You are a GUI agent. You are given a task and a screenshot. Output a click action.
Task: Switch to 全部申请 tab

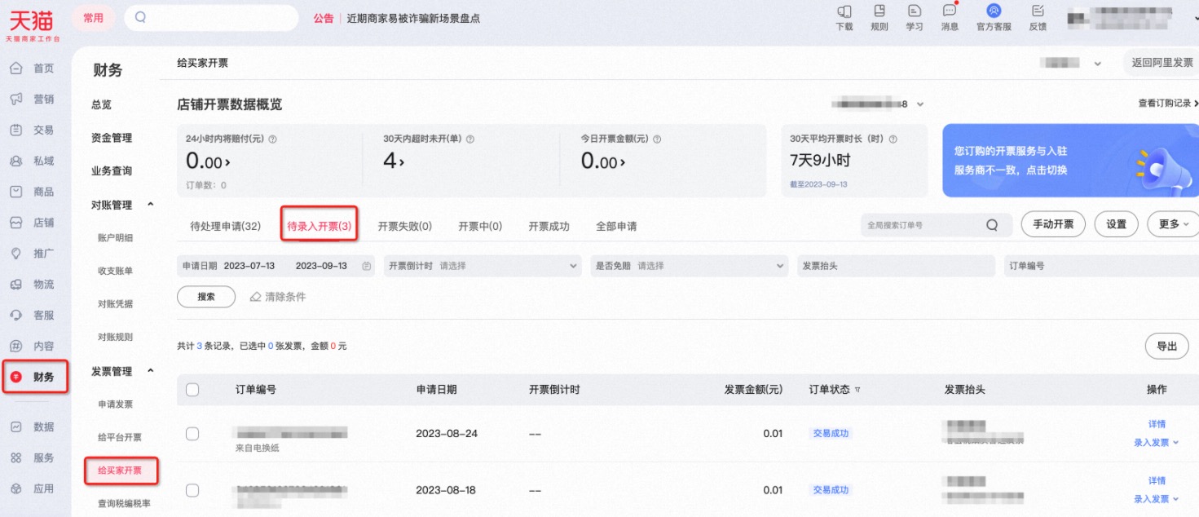coord(616,227)
